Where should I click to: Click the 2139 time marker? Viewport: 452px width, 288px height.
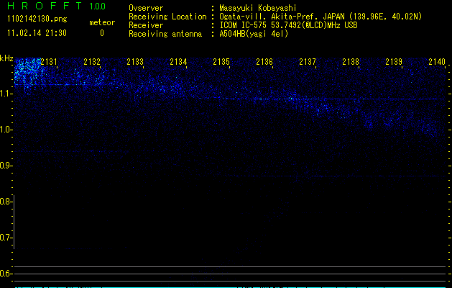point(394,62)
